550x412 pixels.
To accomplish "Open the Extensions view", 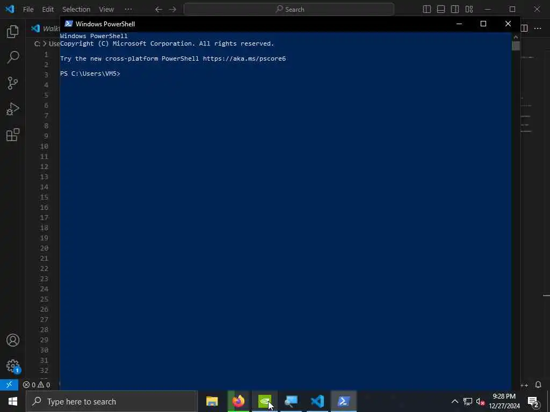I will click(13, 135).
